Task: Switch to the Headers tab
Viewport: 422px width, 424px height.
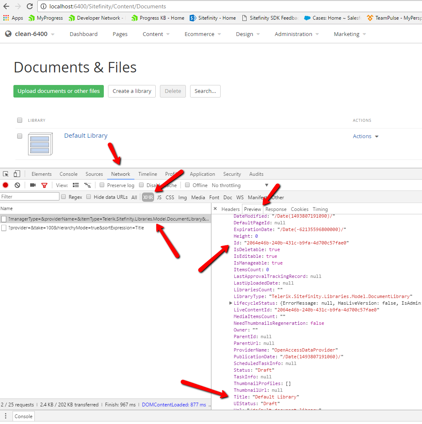Action: tap(230, 209)
